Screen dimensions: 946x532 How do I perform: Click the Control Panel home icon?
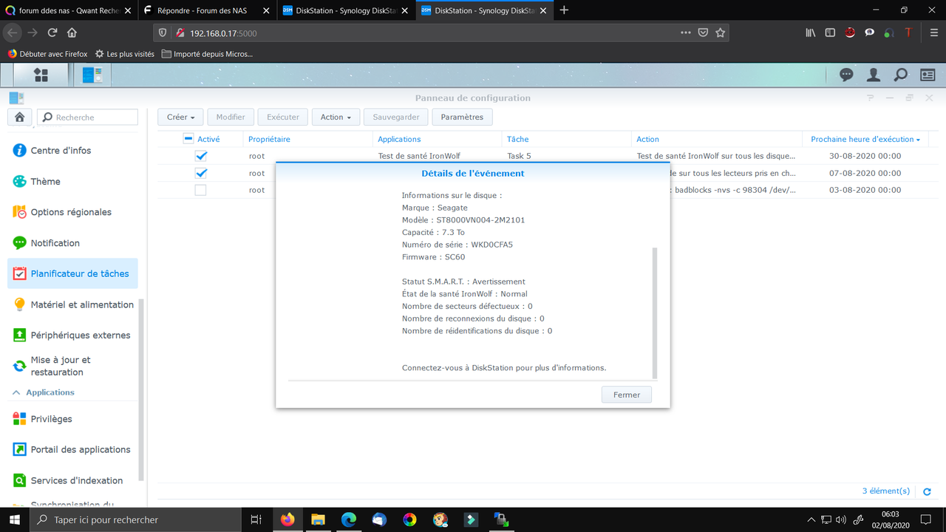click(19, 117)
